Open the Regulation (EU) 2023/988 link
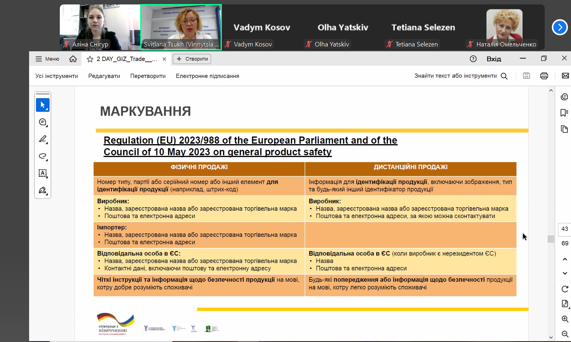The height and width of the screenshot is (342, 571). click(x=251, y=146)
